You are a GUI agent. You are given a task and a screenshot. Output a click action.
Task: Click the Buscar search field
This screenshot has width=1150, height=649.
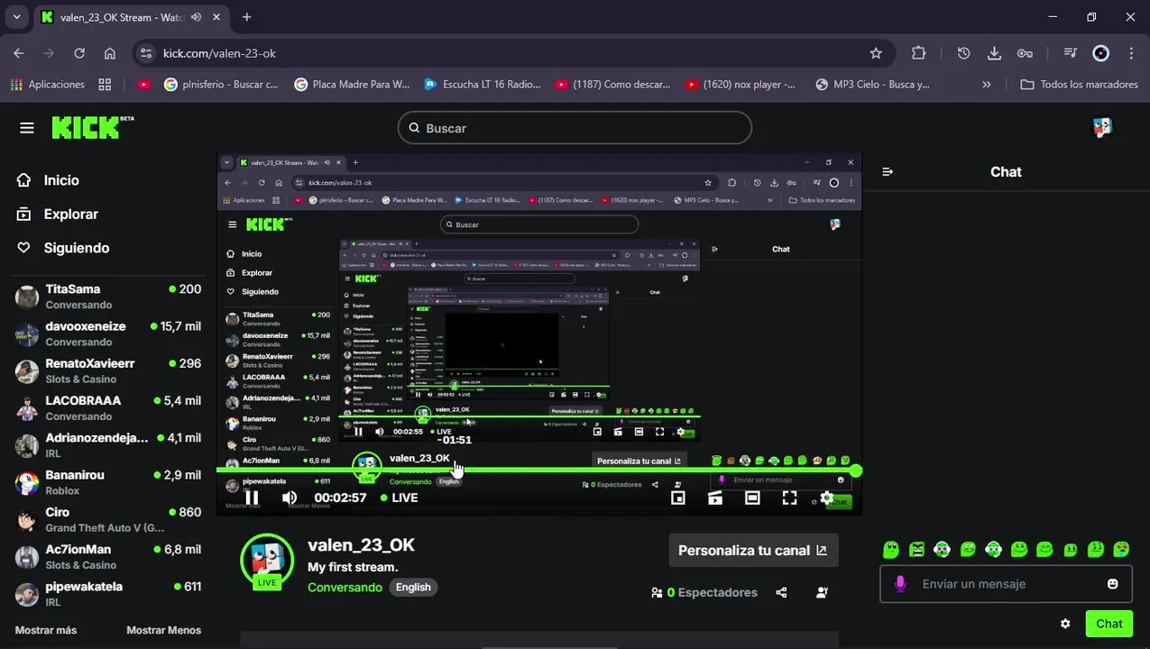[575, 128]
